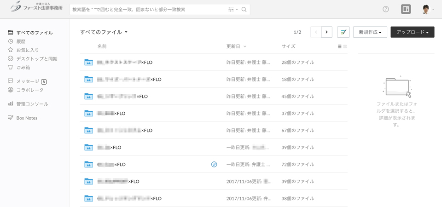
Task: Open デスクトップと同期 in the sidebar
Action: 37,59
